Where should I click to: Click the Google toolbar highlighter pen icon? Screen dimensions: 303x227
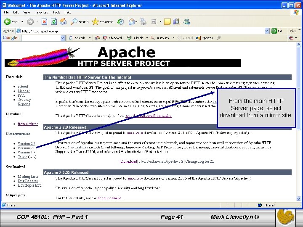(218, 38)
